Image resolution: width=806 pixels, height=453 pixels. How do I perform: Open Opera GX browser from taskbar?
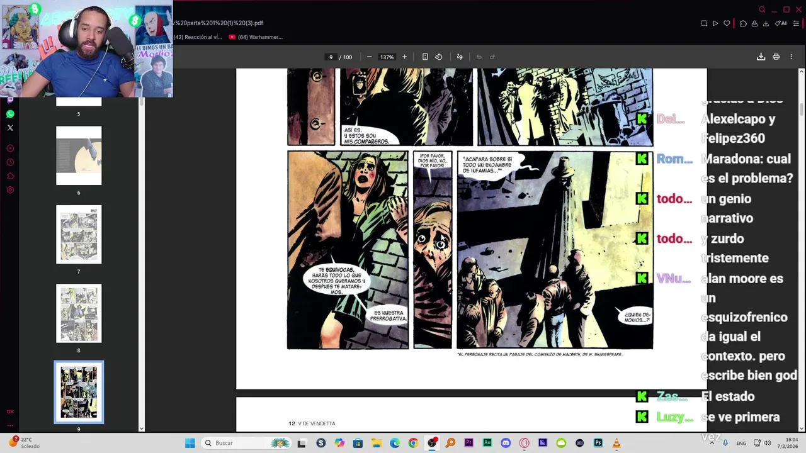524,443
